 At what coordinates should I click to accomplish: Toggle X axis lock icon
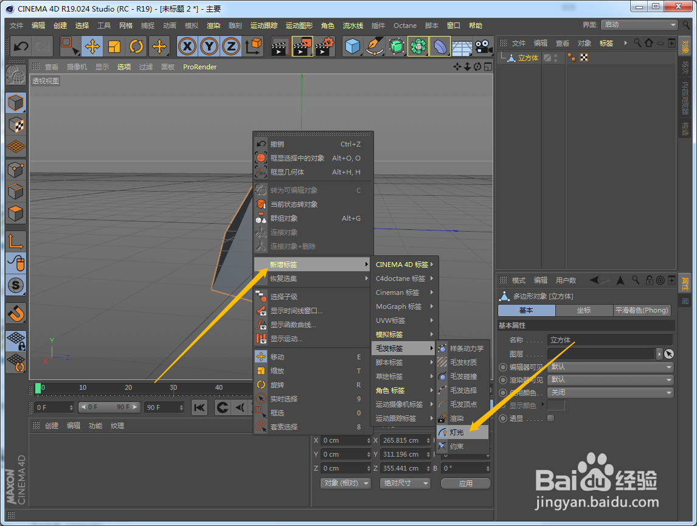point(187,46)
